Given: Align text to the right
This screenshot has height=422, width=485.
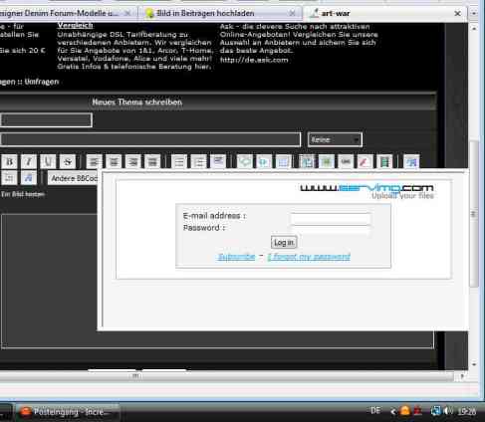Looking at the screenshot, I should point(133,161).
